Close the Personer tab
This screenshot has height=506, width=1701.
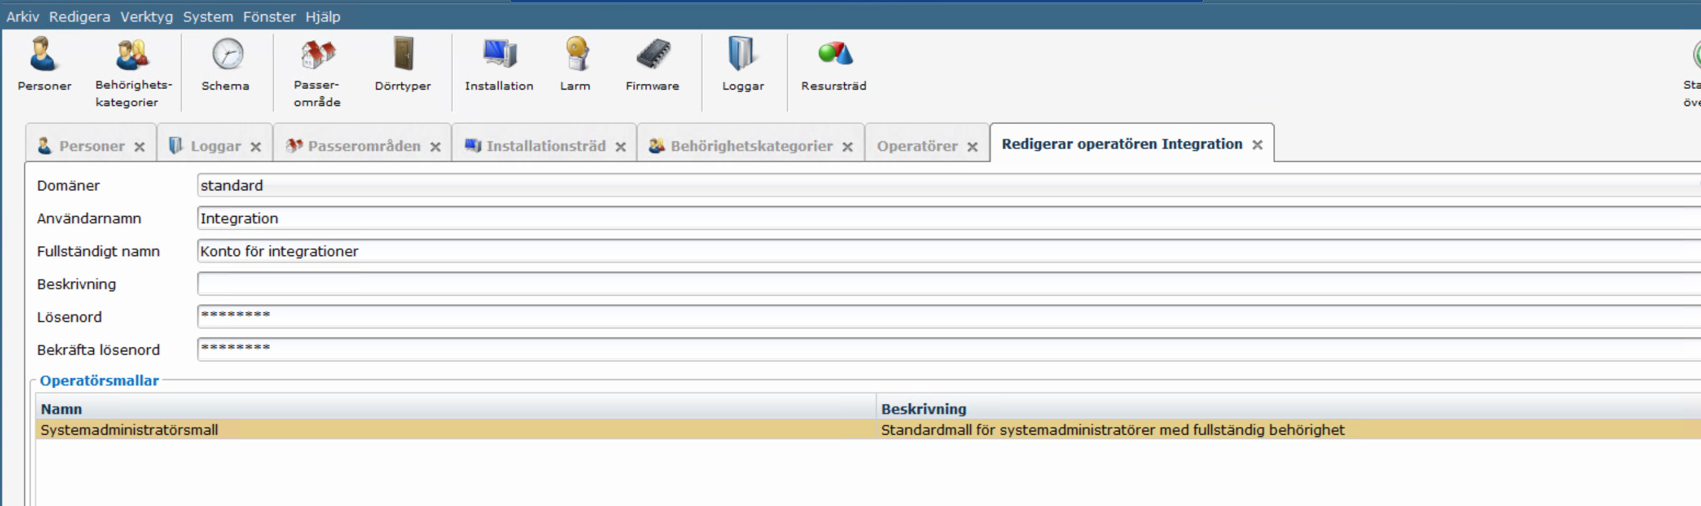(x=139, y=147)
